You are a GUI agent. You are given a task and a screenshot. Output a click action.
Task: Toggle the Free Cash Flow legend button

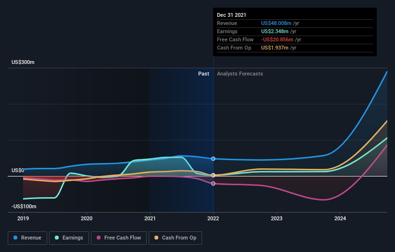coord(119,238)
